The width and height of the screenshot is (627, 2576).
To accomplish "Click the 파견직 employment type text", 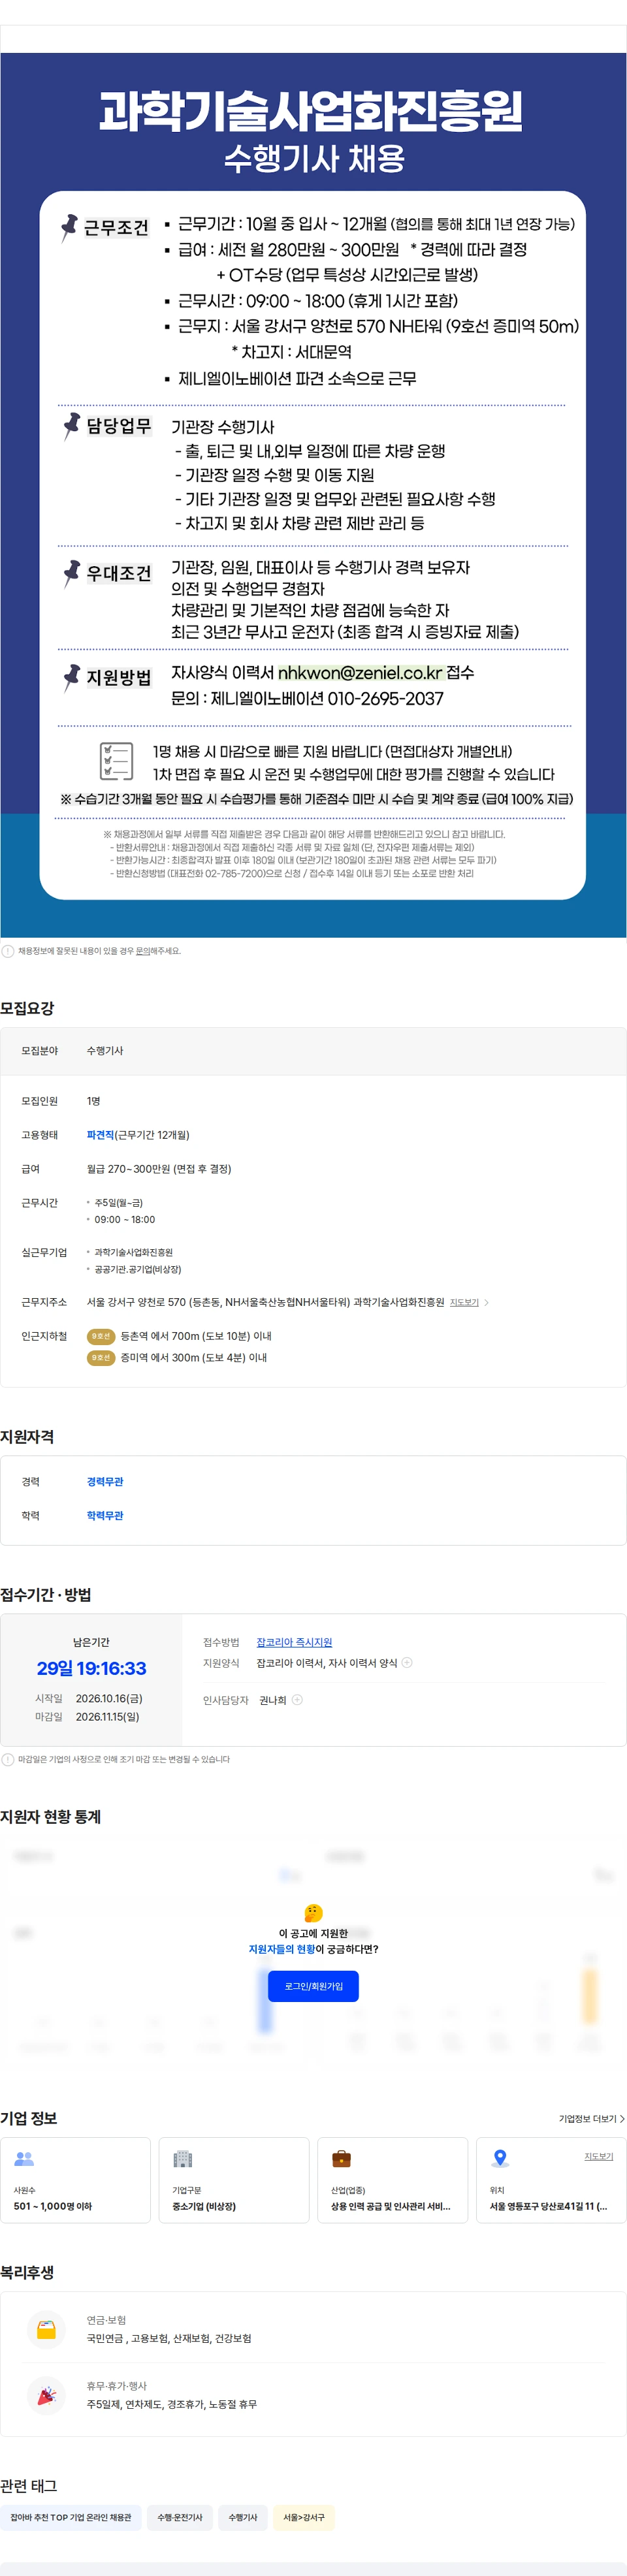I will [x=101, y=1135].
